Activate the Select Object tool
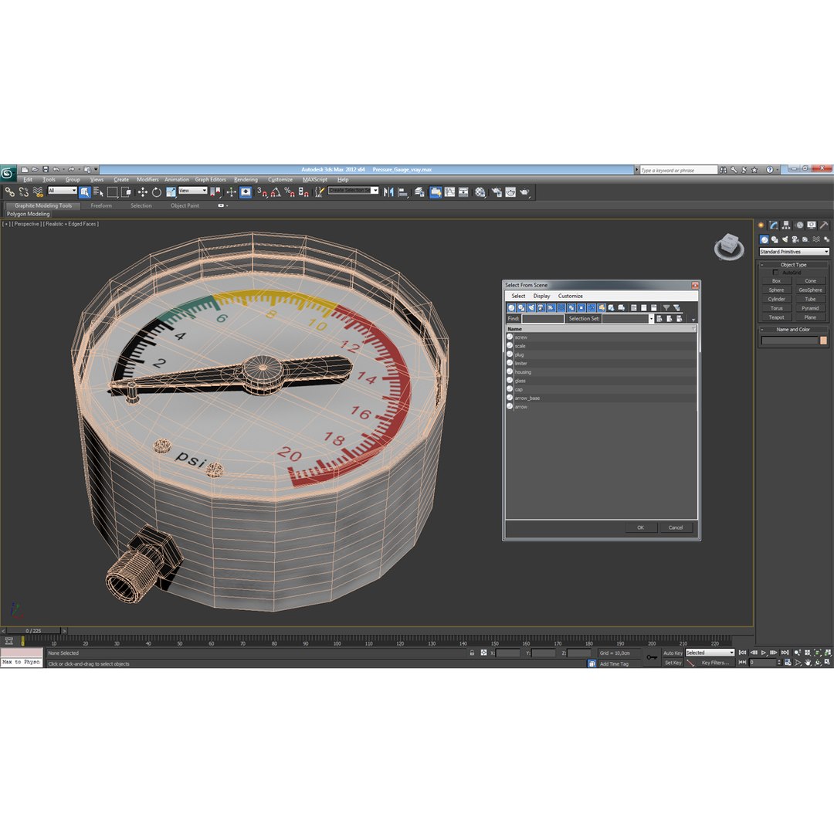 (x=85, y=192)
